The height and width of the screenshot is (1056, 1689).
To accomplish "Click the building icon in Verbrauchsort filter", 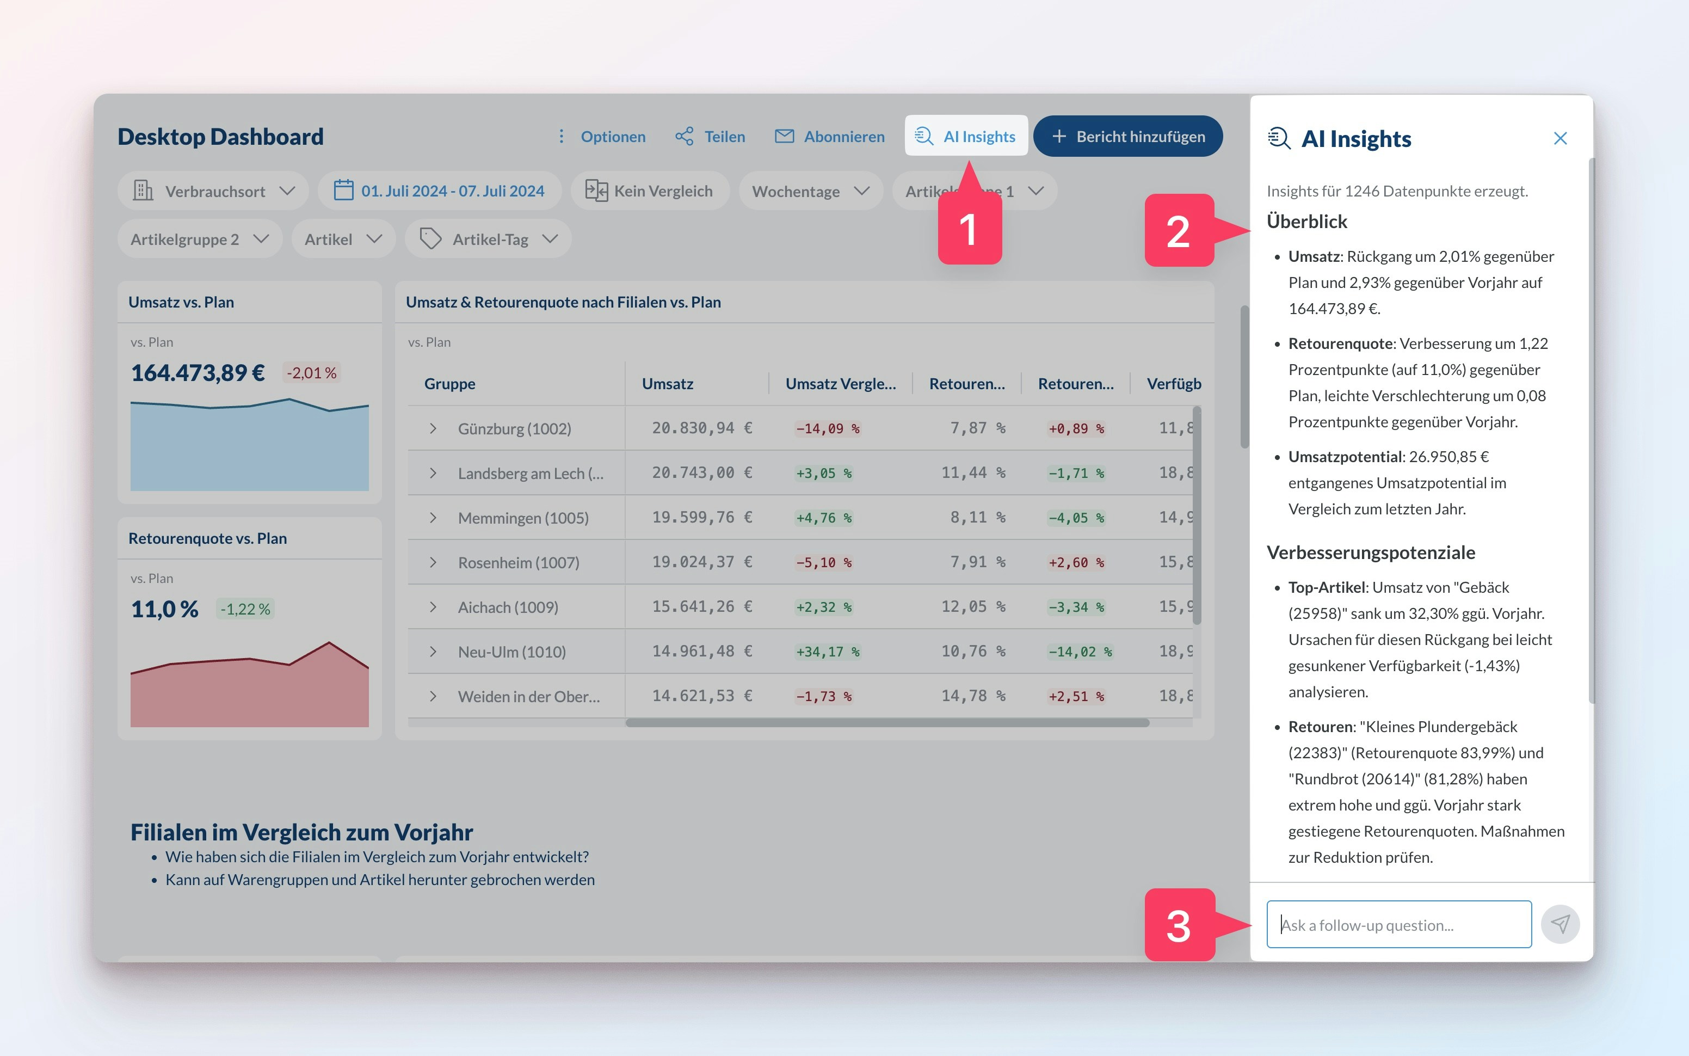I will pyautogui.click(x=143, y=191).
